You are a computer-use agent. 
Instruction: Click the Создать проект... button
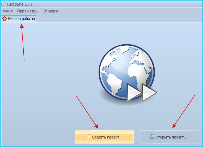coord(104,137)
